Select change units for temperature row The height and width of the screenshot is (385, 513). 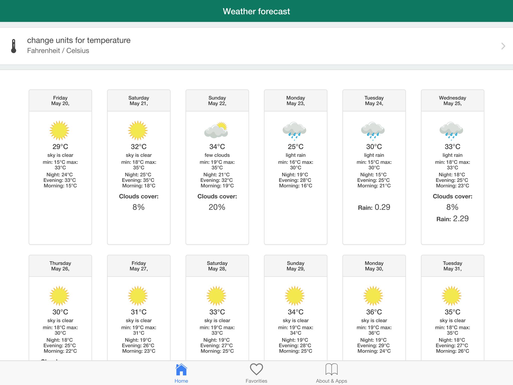(x=256, y=46)
